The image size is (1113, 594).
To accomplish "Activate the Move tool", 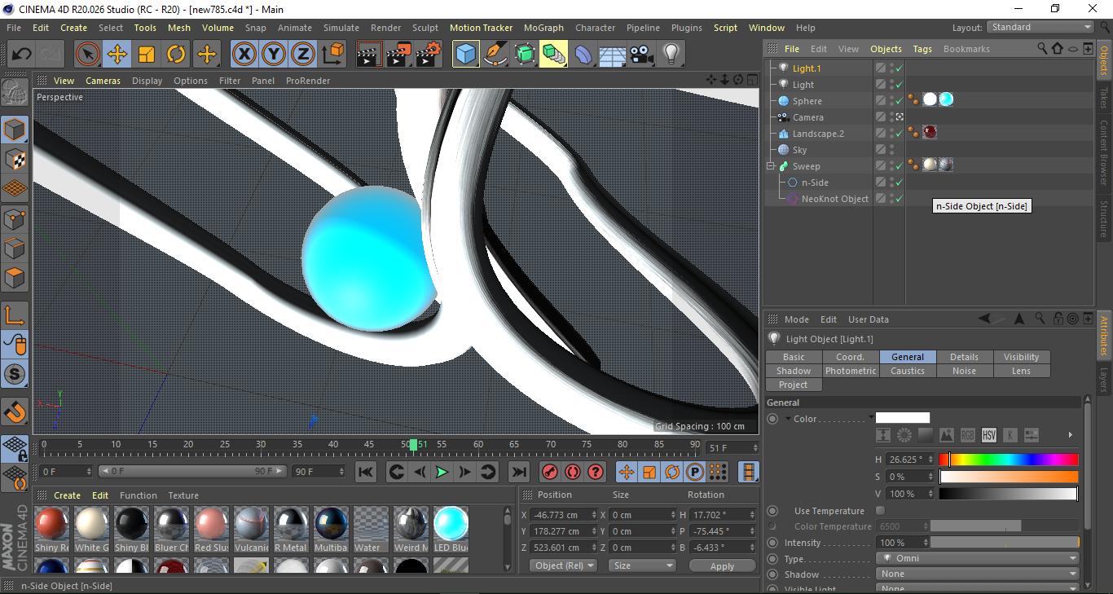I will pos(117,55).
